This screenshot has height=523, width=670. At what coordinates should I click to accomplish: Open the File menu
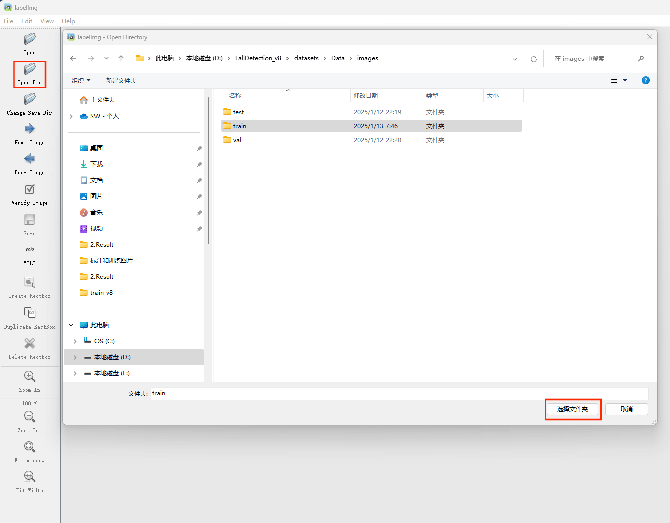point(9,21)
